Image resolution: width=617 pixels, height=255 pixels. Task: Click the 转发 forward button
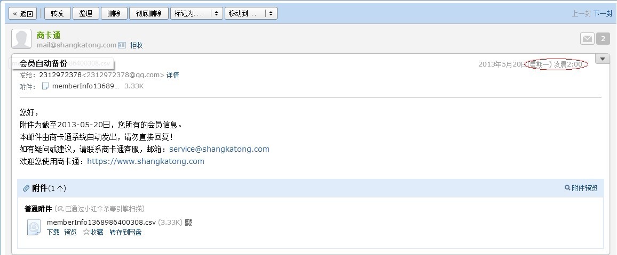(57, 13)
